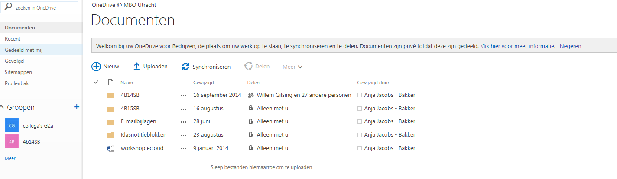
Task: Click the CG group tile icon
Action: 12,125
